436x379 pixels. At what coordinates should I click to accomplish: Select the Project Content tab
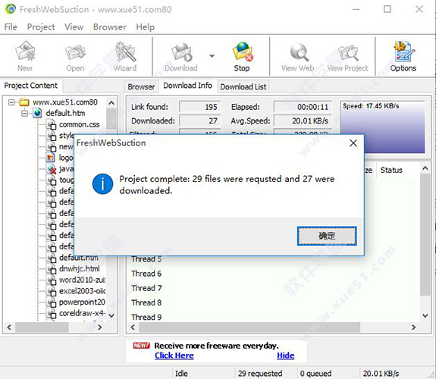pos(31,86)
